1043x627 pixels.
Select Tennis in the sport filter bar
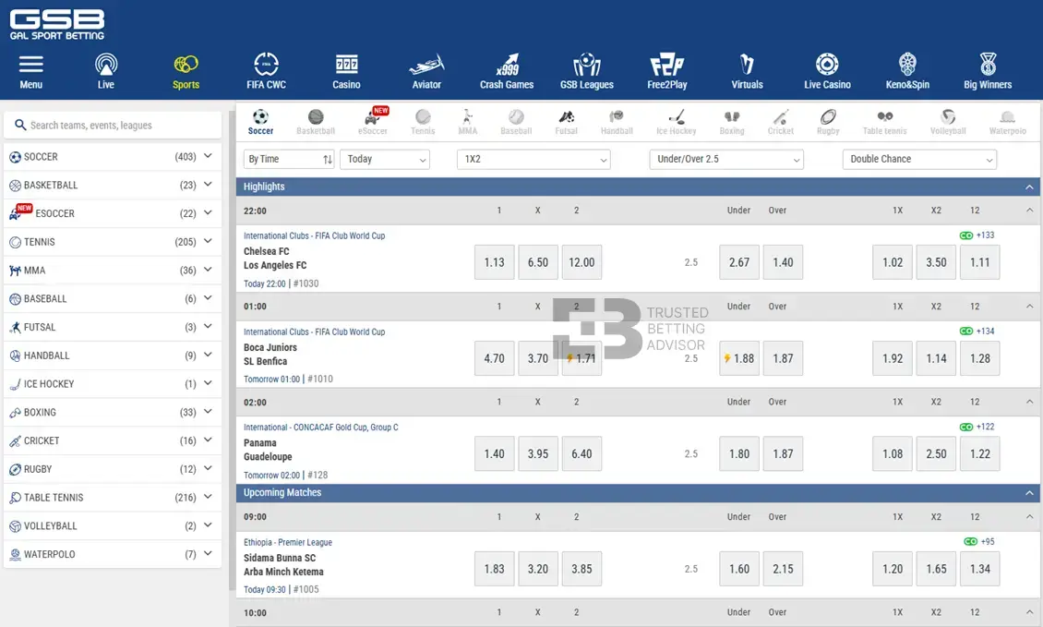click(423, 123)
